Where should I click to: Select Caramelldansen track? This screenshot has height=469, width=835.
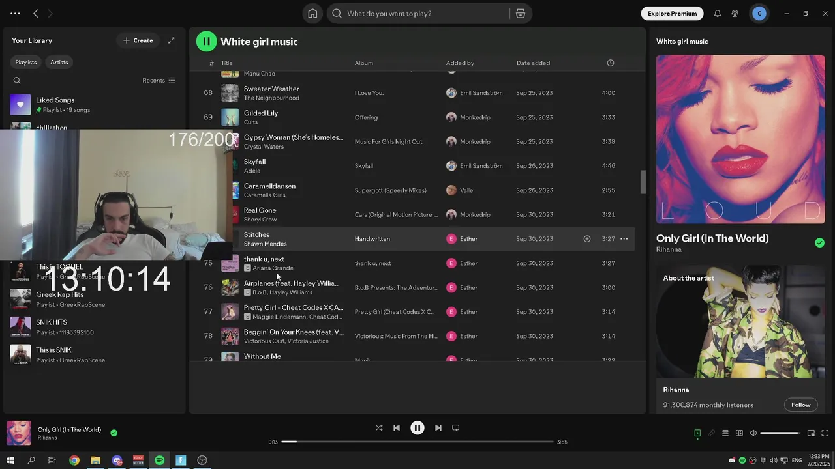269,186
